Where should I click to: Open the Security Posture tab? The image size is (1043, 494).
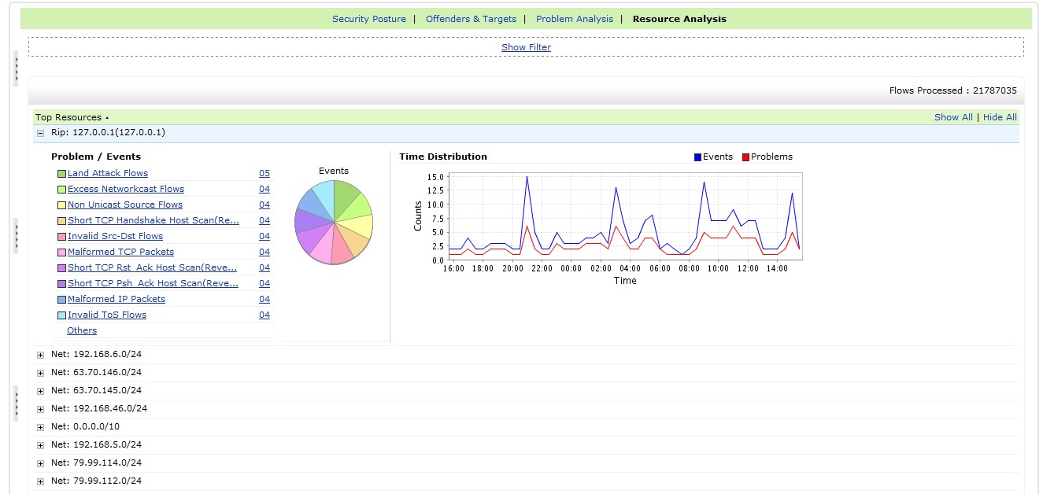click(x=368, y=19)
